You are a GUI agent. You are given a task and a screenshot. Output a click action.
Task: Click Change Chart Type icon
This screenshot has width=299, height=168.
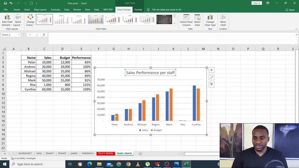[210, 20]
